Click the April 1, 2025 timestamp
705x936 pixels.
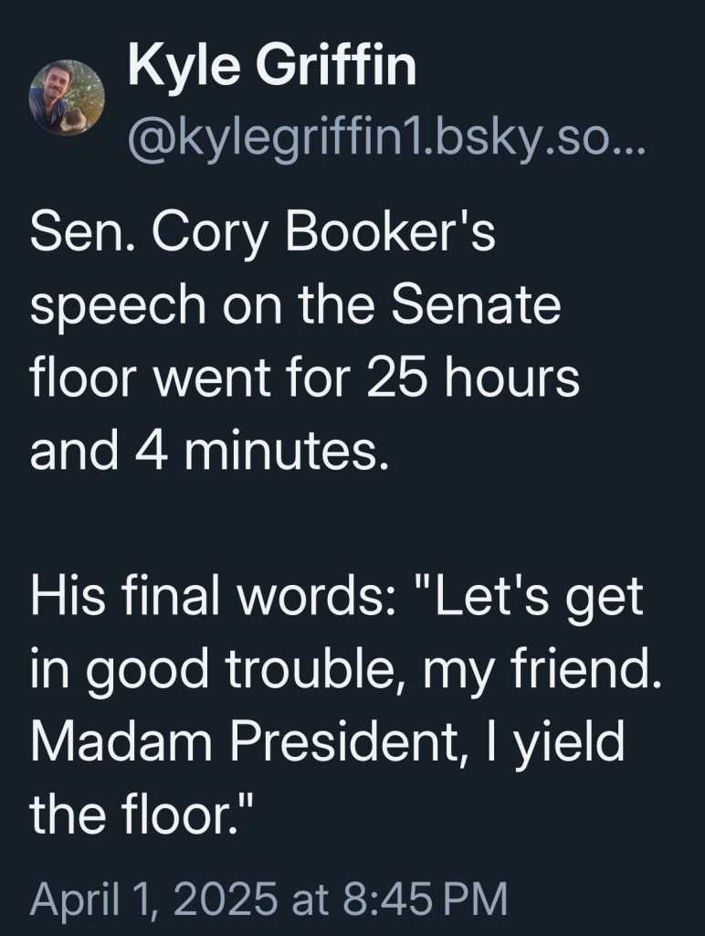pos(268,899)
